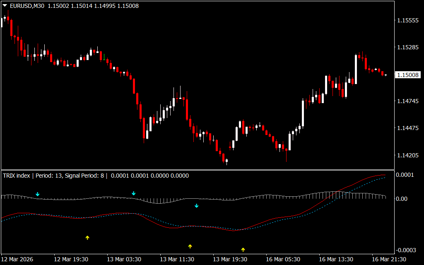This screenshot has height=265, width=424.
Task: Click the tallest white candle near 16 Mar 13:30
Action: tap(356, 69)
